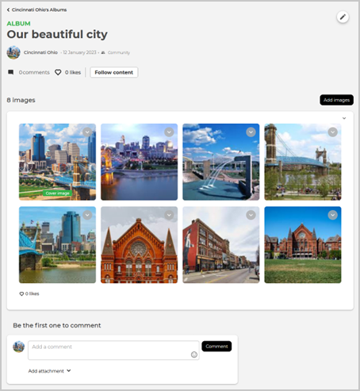Click the user avatar beside comment box
The width and height of the screenshot is (360, 391).
[x=18, y=347]
